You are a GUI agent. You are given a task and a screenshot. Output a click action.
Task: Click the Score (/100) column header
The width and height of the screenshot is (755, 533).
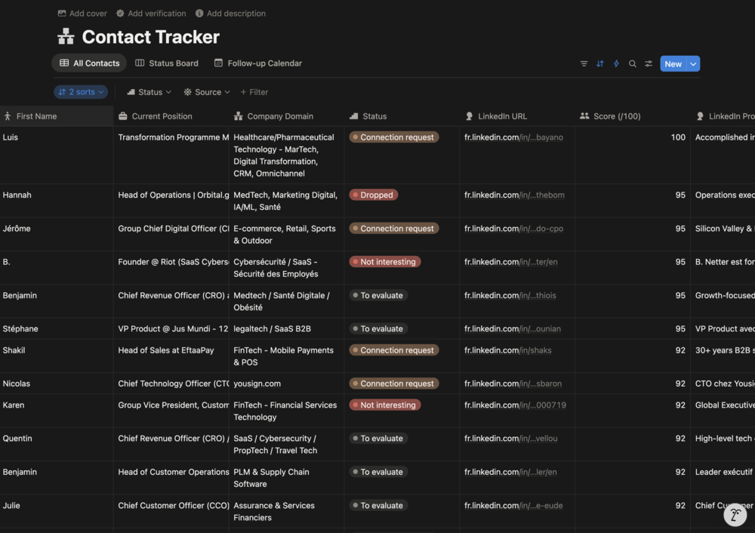pyautogui.click(x=613, y=116)
